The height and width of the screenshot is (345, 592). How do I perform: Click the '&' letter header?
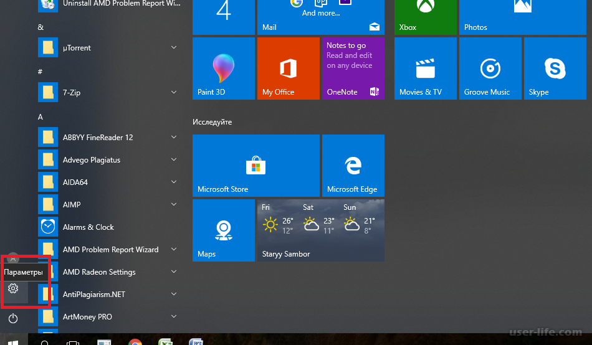(41, 27)
